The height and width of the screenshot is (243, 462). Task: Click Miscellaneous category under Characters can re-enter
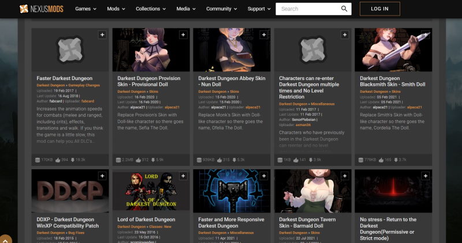pos(323,104)
